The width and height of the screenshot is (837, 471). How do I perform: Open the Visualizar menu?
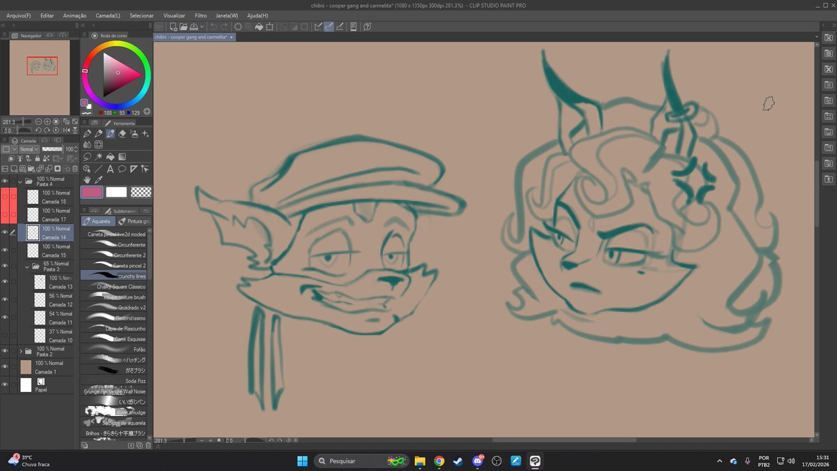pyautogui.click(x=174, y=15)
